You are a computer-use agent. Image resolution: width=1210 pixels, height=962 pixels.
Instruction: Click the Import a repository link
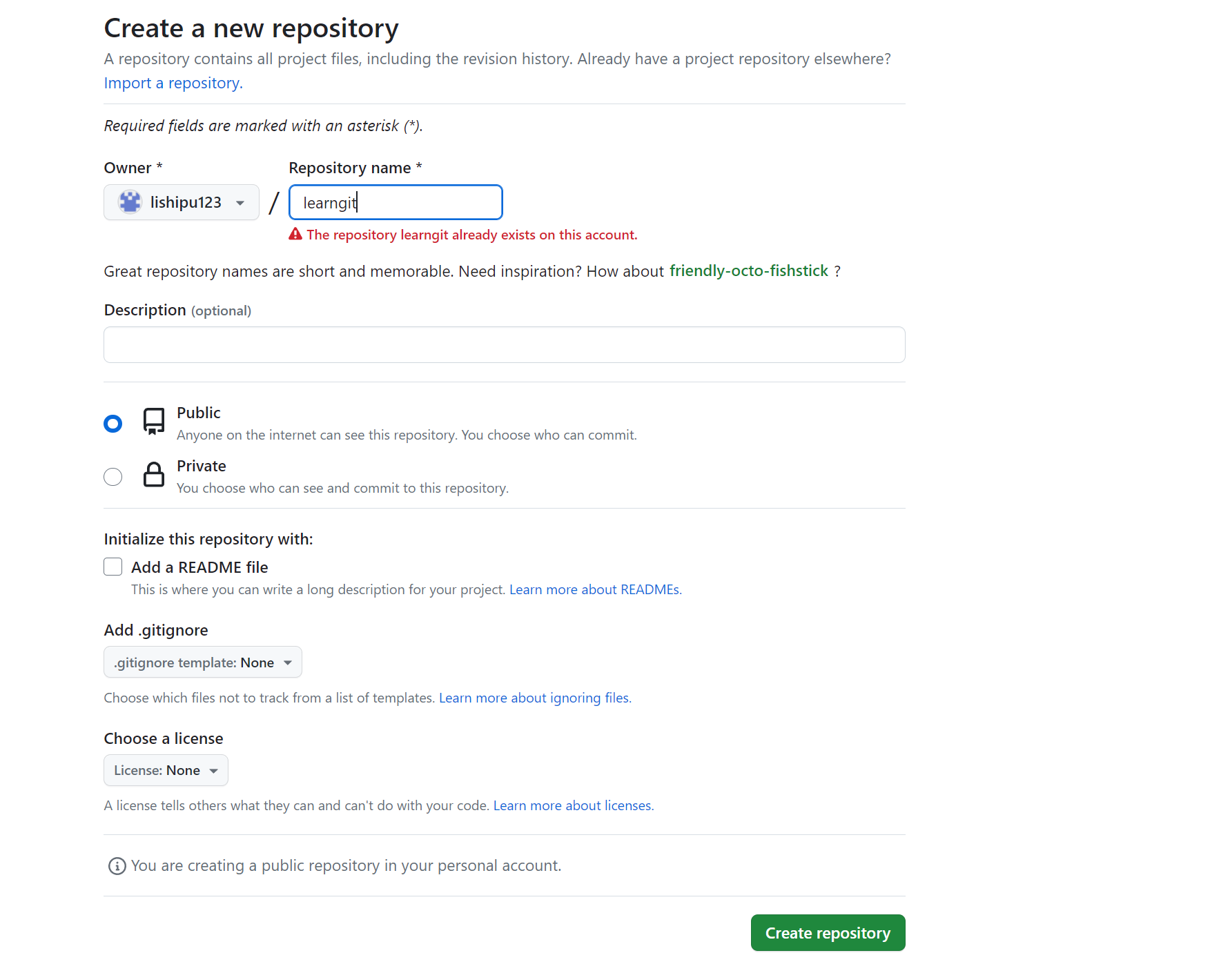point(173,83)
